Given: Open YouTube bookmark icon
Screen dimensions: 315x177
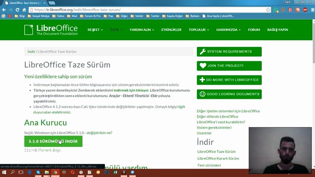Looking at the screenshot, I should (x=10, y=16).
